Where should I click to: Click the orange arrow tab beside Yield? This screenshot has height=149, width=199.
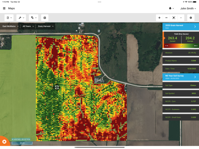164,38
